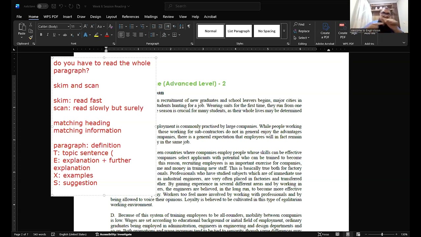The image size is (421, 237).
Task: Open the References tab
Action: click(x=131, y=16)
